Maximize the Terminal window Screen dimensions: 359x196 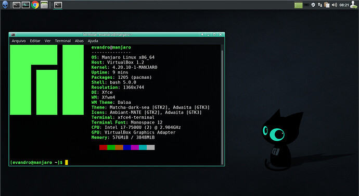pos(214,34)
